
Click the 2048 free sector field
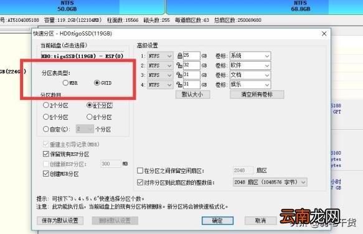pyautogui.click(x=243, y=170)
